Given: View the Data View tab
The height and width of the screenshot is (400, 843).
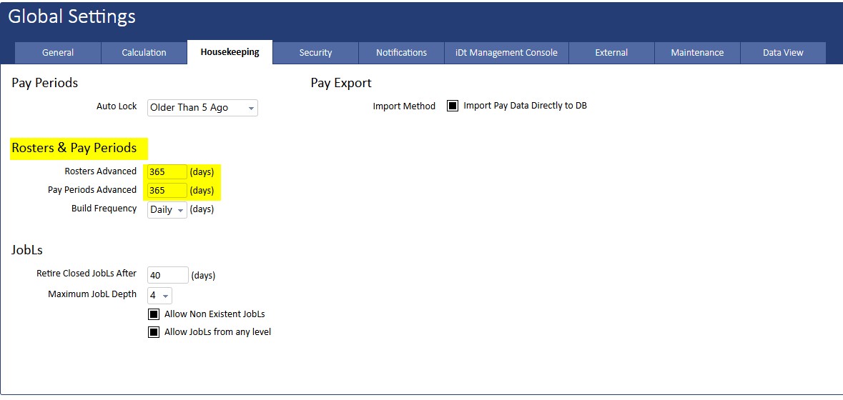Looking at the screenshot, I should [x=783, y=53].
